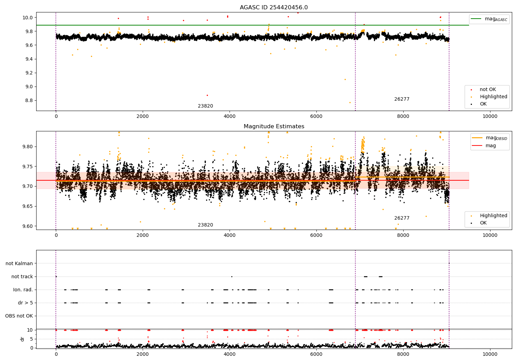Click the 'Magnitude Estimates' subplot title
Image resolution: width=517 pixels, height=362 pixels.
click(274, 127)
